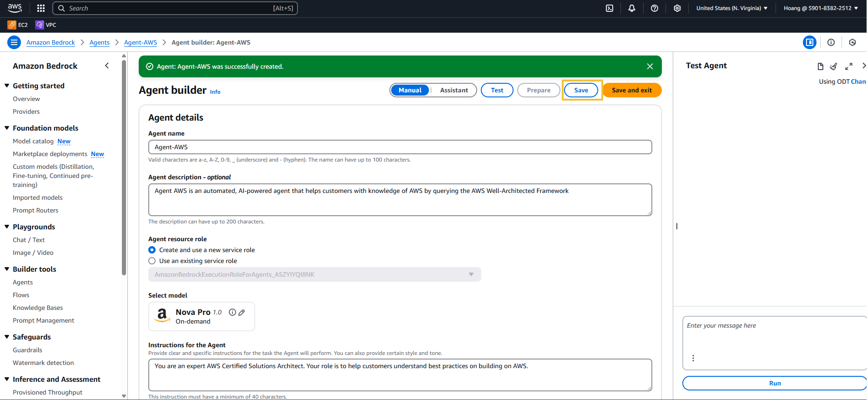Toggle the blue split panel icon
Viewport: 867px width, 400px height.
tap(810, 42)
